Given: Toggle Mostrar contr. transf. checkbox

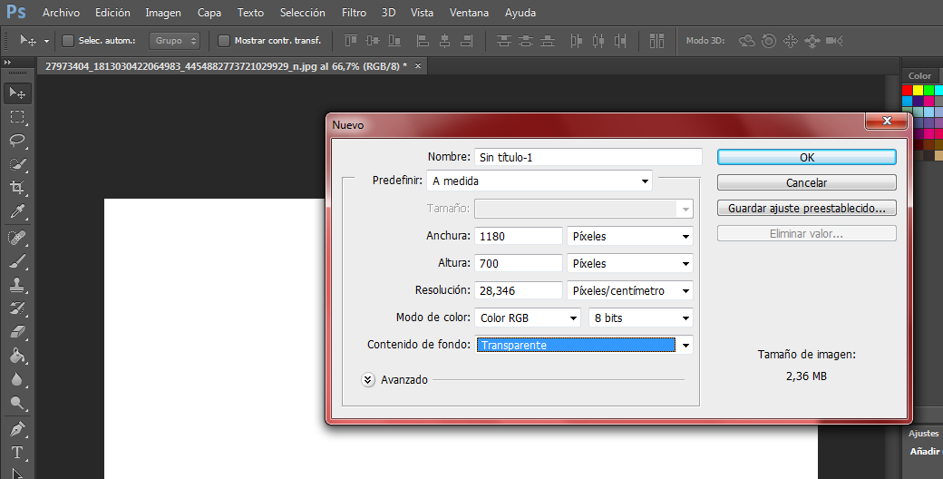Looking at the screenshot, I should [x=224, y=41].
